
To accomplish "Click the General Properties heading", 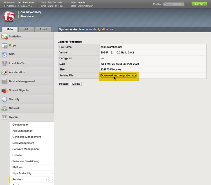I will click(x=69, y=42).
